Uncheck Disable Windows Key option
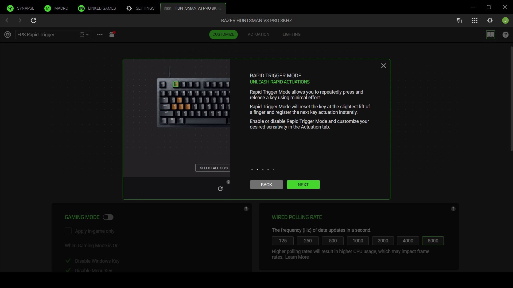Image resolution: width=513 pixels, height=288 pixels. tap(68, 261)
